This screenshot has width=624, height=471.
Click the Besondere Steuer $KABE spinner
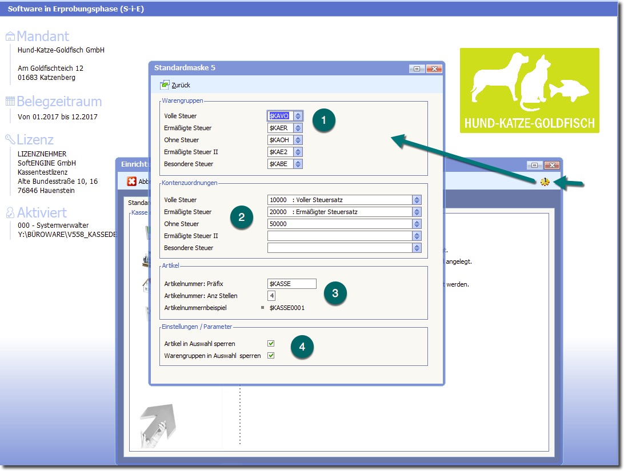point(298,164)
